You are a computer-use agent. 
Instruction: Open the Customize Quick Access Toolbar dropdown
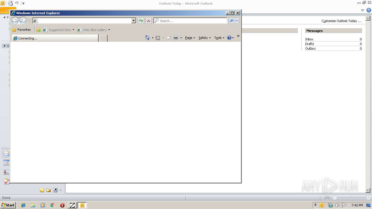24,3
